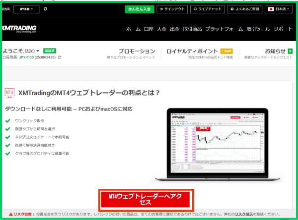Viewport: 298px width, 220px height.
Task: Click the yellow 1 XMP points badge
Action: 226,51
